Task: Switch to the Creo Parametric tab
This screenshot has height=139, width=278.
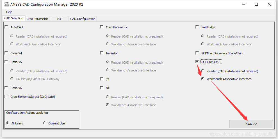Action: pyautogui.click(x=37, y=19)
